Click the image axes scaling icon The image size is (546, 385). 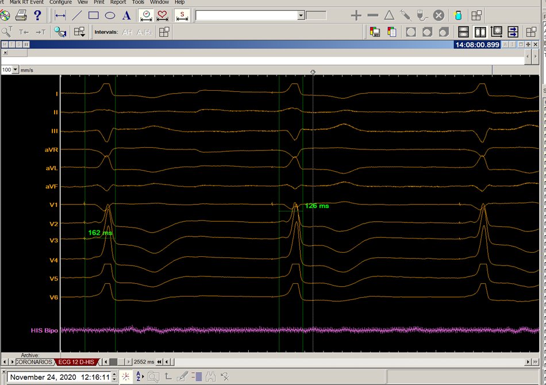coord(497,32)
